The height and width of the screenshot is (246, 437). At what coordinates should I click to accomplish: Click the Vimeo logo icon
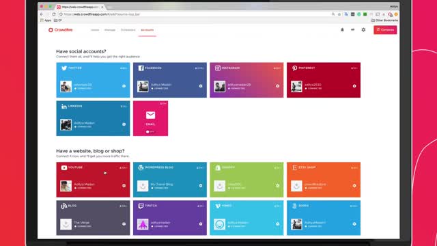click(218, 206)
